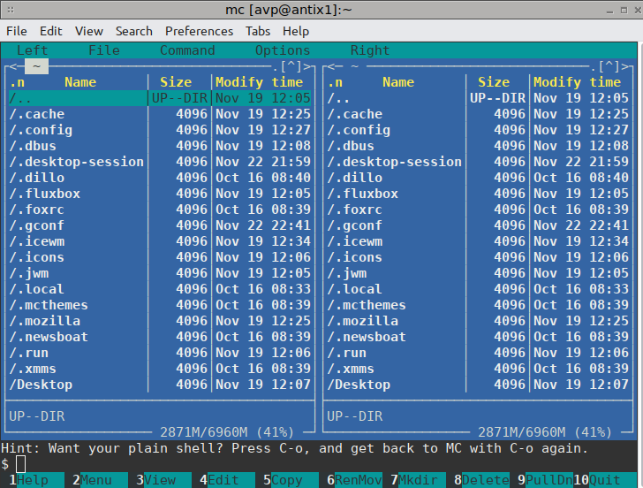Open the terminal Edit menu
The width and height of the screenshot is (643, 488).
tap(50, 31)
